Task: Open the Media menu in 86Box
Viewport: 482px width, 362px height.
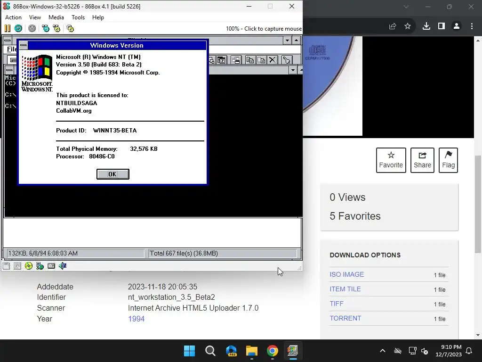Action: coord(56,17)
